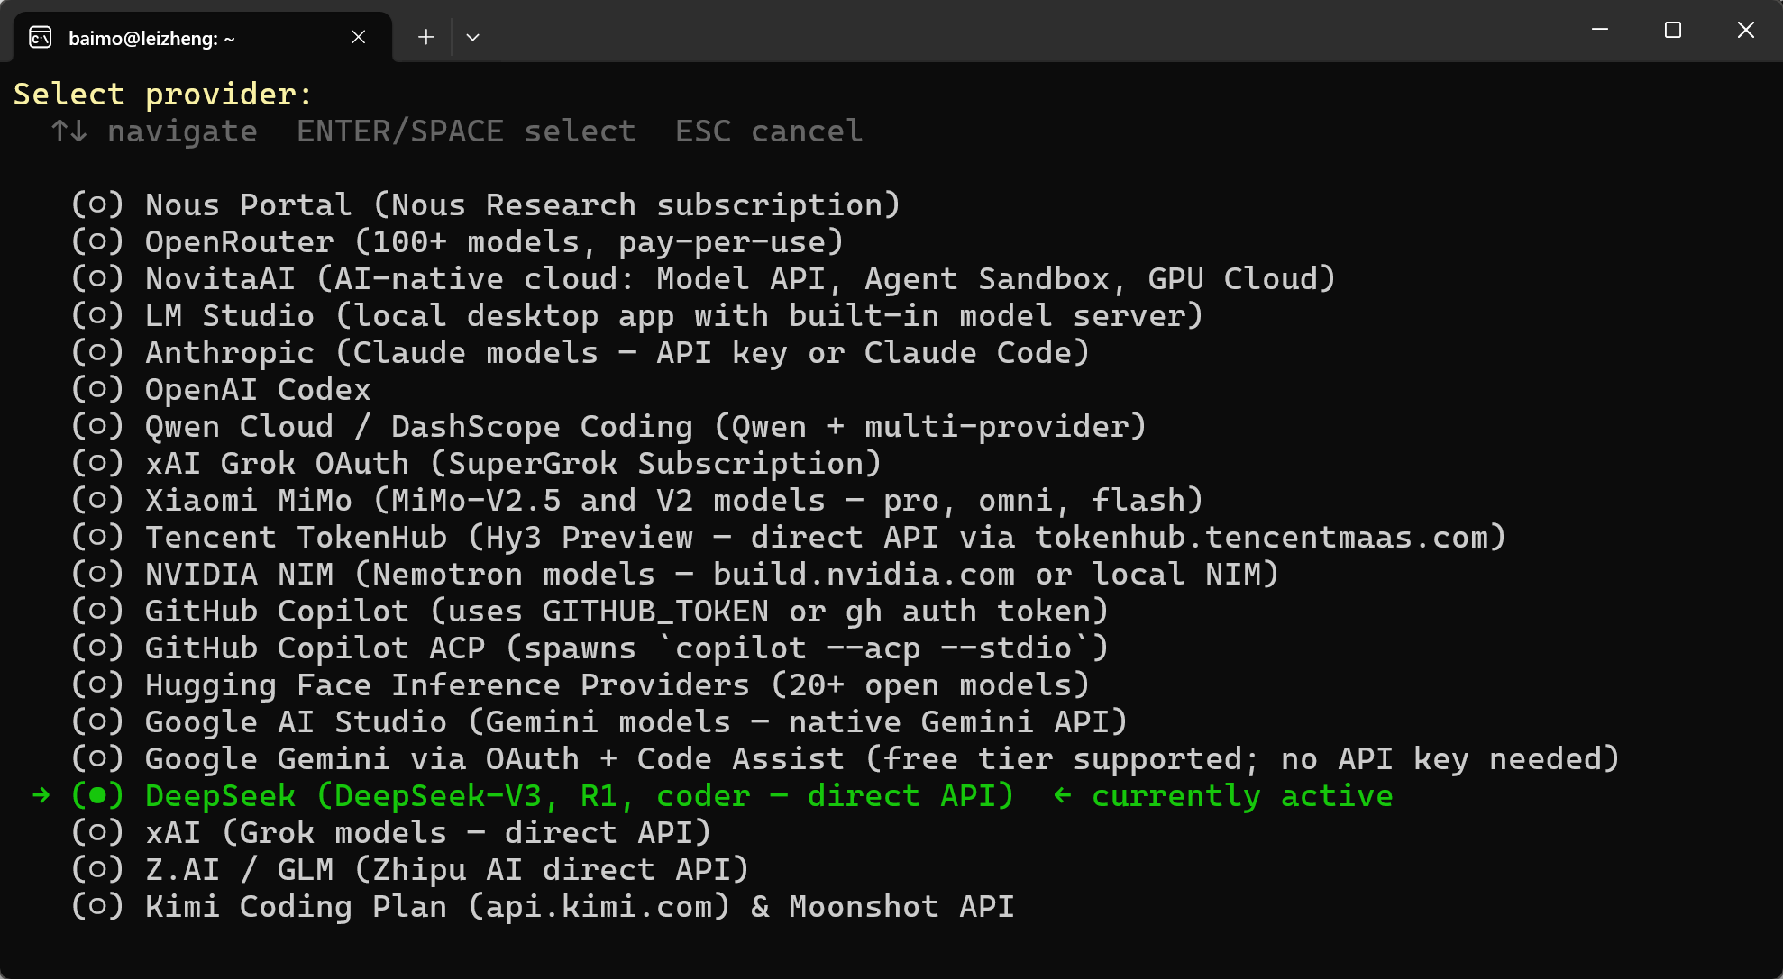Screen dimensions: 1783x979
Task: Close the baimo@leizheng tab
Action: click(x=358, y=37)
